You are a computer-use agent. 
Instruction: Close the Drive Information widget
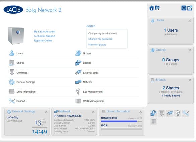coord(140,112)
